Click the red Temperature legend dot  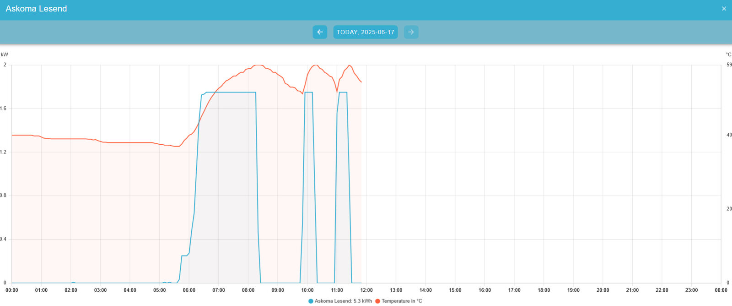coord(377,301)
